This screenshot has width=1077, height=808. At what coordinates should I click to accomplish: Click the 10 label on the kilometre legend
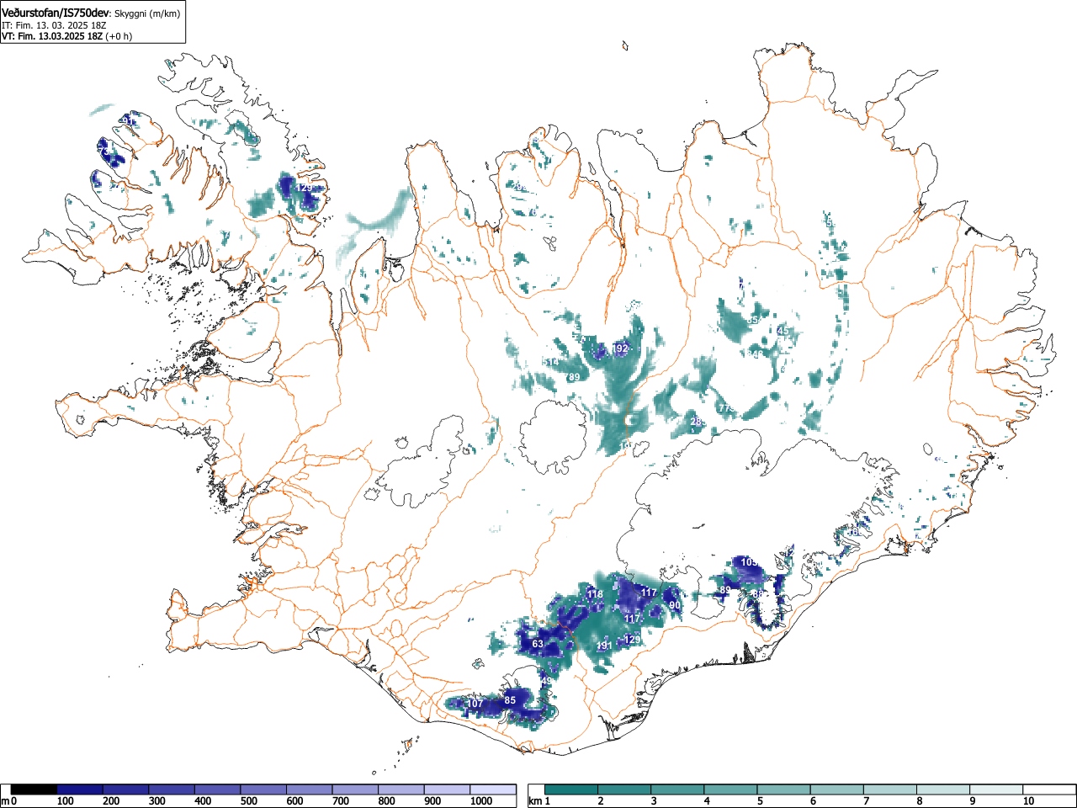point(1028,801)
